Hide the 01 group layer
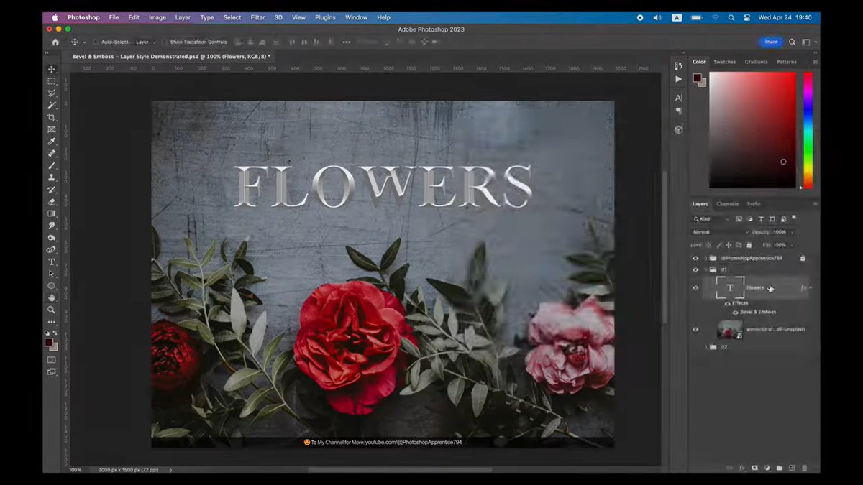This screenshot has width=863, height=485. coord(695,270)
